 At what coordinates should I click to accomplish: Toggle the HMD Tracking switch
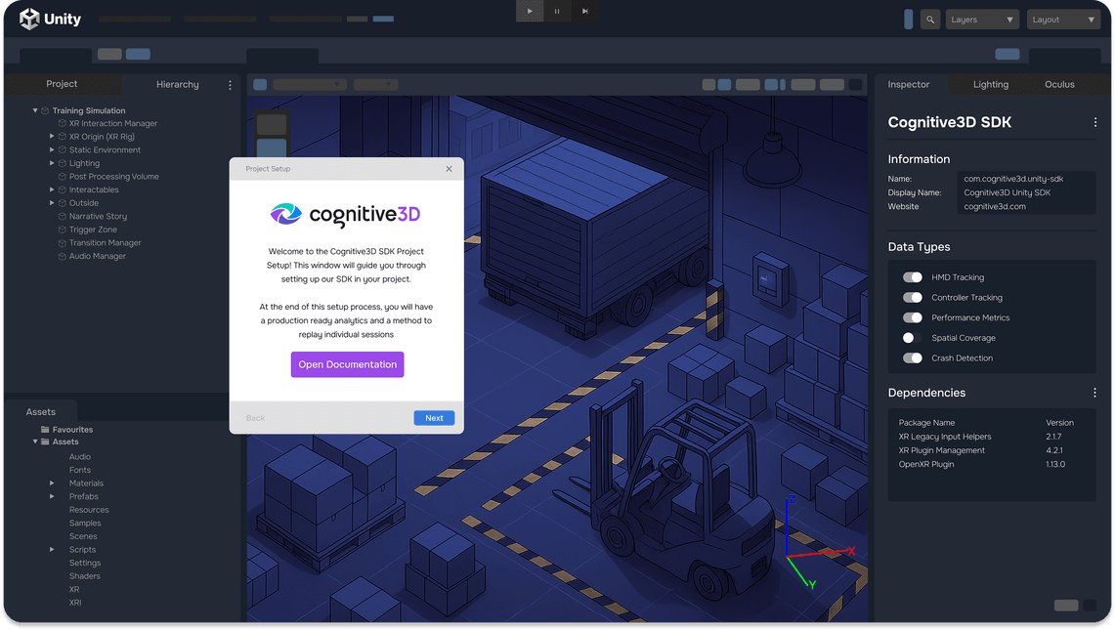tap(912, 277)
